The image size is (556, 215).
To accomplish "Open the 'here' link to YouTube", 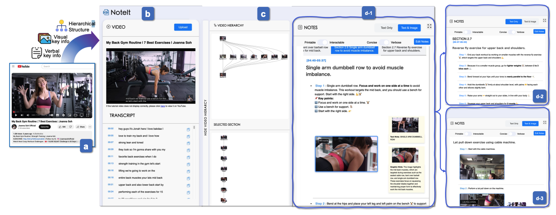I will click(x=163, y=106).
